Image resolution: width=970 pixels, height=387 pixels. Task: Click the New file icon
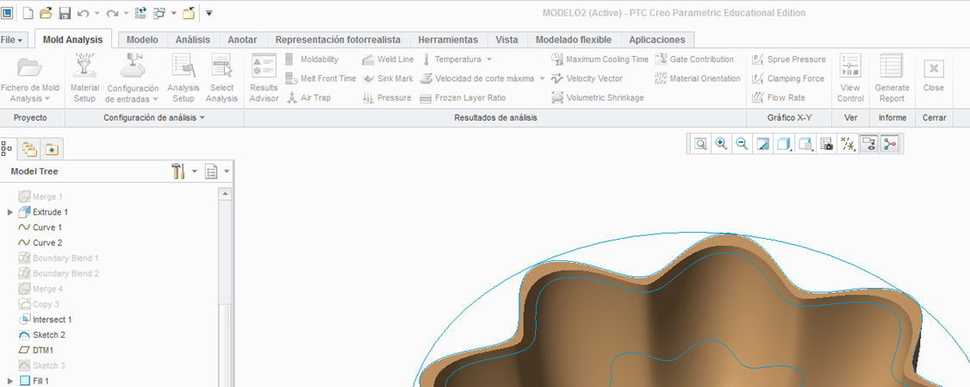(x=28, y=12)
